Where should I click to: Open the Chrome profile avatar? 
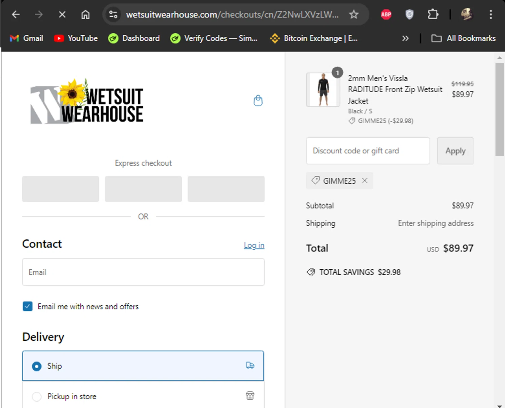(x=467, y=14)
